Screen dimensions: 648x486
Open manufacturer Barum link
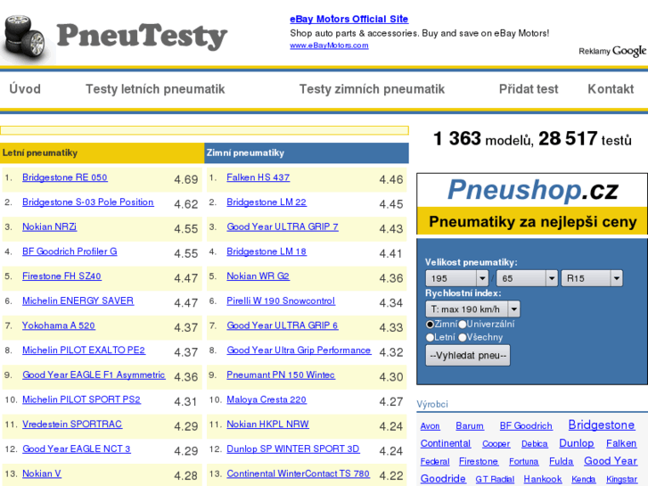(470, 426)
